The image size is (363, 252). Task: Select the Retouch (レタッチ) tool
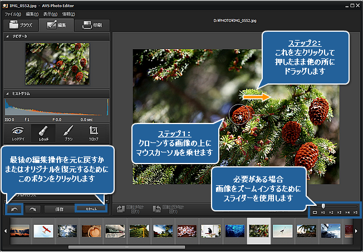(x=43, y=132)
